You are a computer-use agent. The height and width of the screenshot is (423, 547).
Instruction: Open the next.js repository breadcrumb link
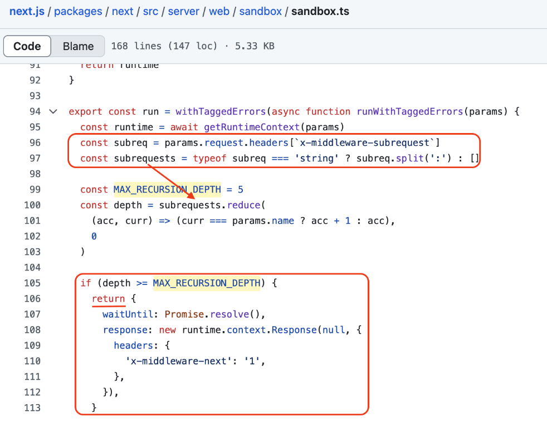click(27, 11)
